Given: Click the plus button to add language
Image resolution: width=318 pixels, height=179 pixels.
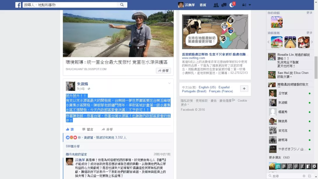Looking at the screenshot, I should (x=244, y=89).
